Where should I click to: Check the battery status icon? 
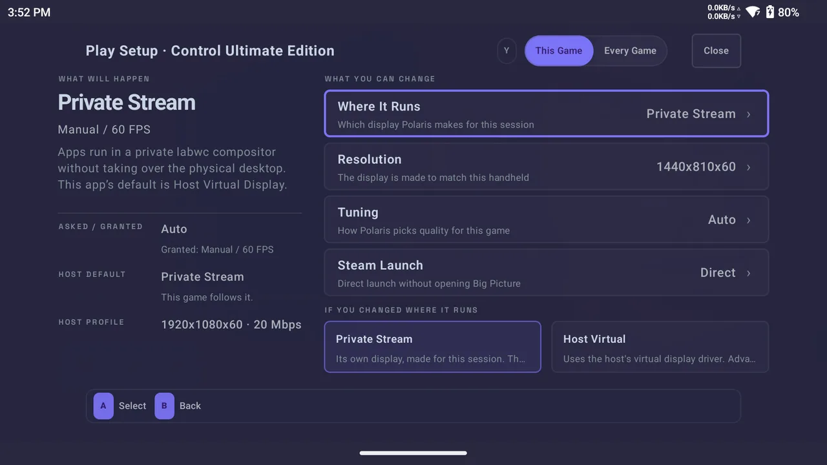[769, 12]
